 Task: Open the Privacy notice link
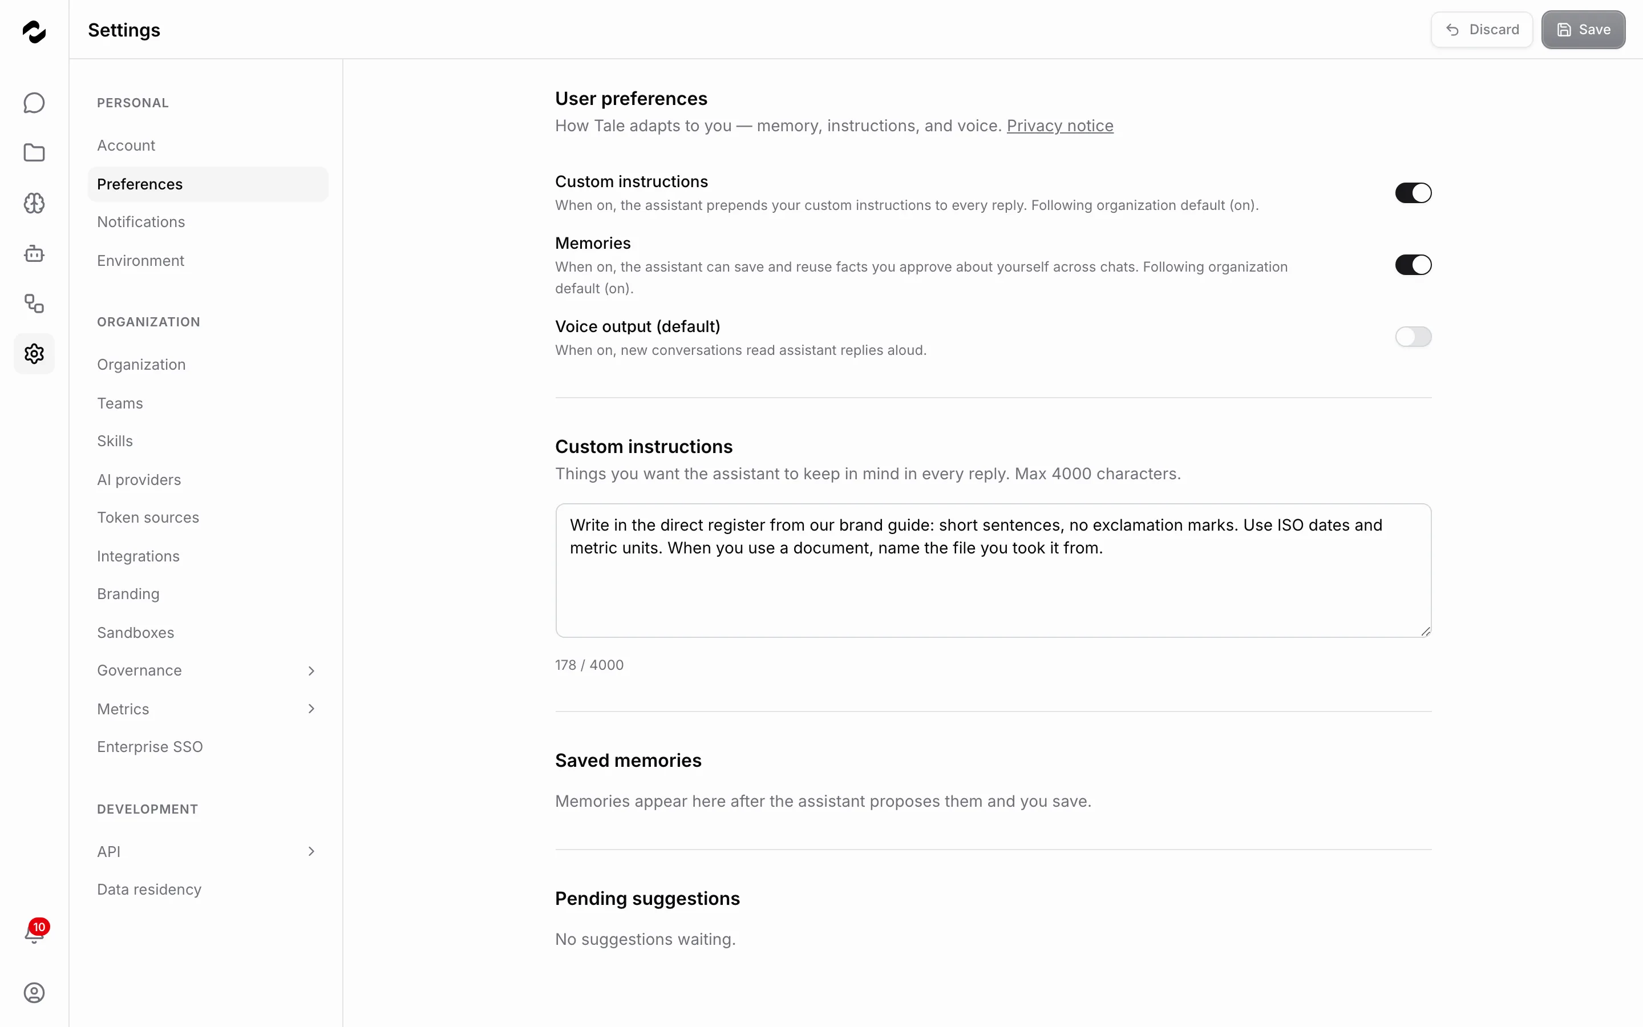tap(1060, 126)
